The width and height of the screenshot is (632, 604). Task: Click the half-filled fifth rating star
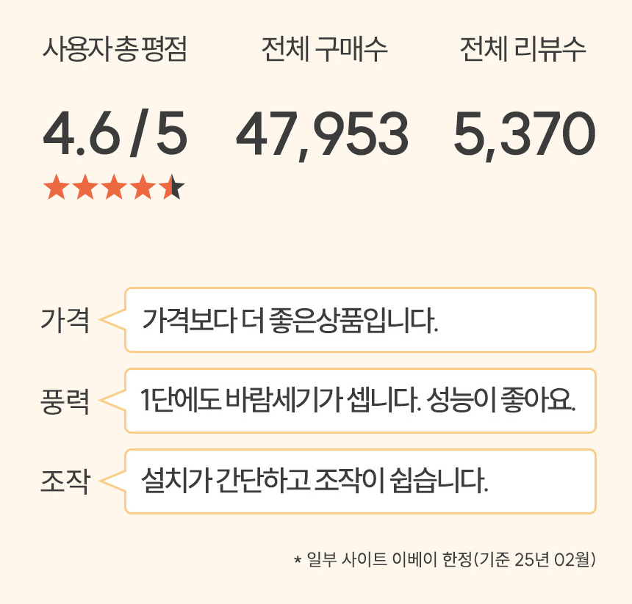point(173,187)
